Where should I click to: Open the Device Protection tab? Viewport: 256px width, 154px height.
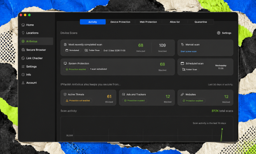[120, 22]
